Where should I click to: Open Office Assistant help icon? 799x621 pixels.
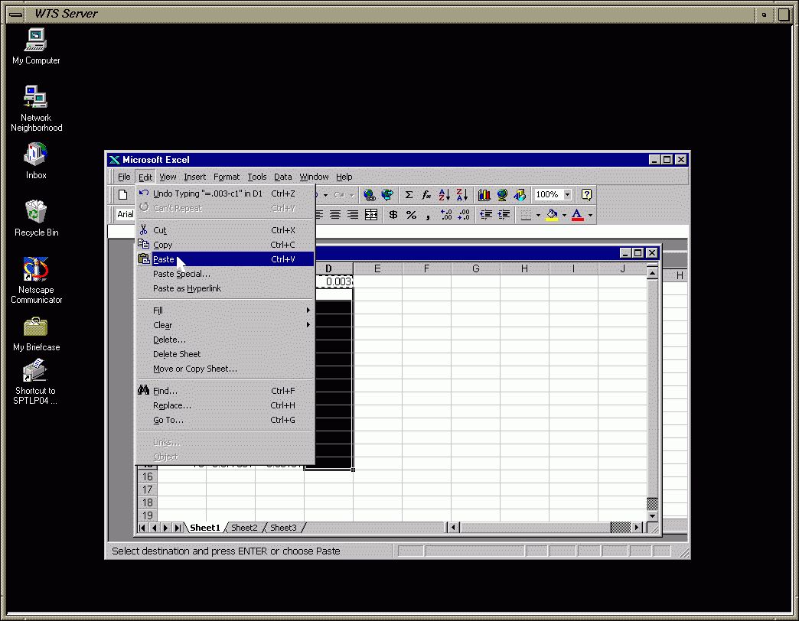click(586, 195)
